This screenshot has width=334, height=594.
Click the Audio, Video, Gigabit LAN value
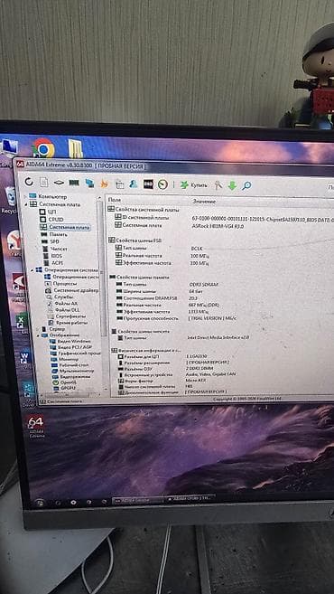point(210,374)
